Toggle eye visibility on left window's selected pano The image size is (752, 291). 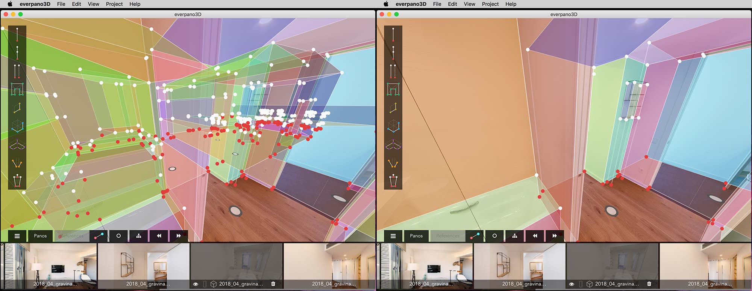point(196,284)
